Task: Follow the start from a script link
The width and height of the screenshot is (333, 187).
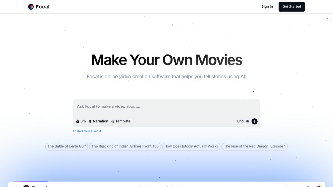Action: (89, 131)
